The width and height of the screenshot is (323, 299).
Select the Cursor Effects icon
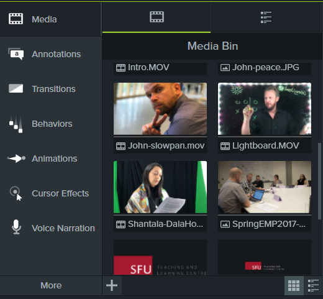[16, 194]
